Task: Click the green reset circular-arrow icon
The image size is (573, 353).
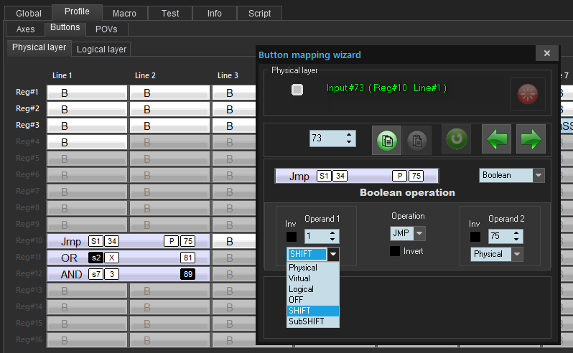Action: 457,138
